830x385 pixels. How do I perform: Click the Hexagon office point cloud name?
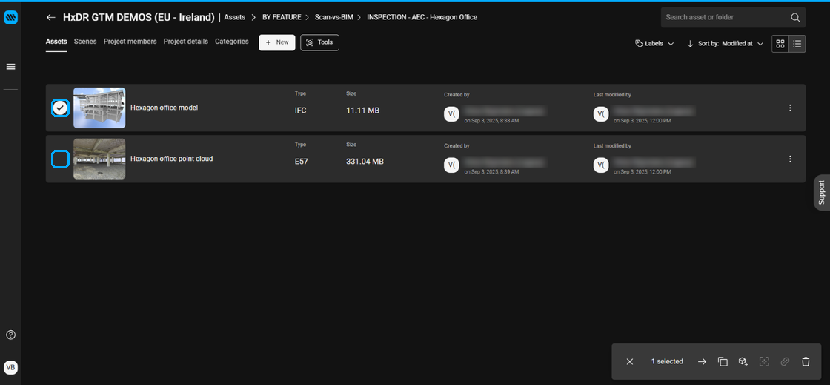(171, 159)
